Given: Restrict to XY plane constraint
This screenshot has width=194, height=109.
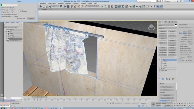Looking at the screenshot, I should coord(158,6).
